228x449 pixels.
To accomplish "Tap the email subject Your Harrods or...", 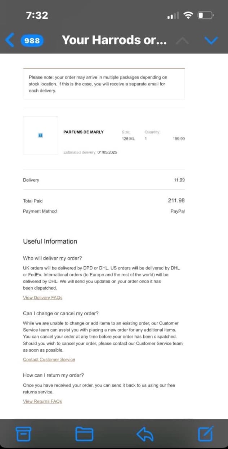I will [114, 40].
